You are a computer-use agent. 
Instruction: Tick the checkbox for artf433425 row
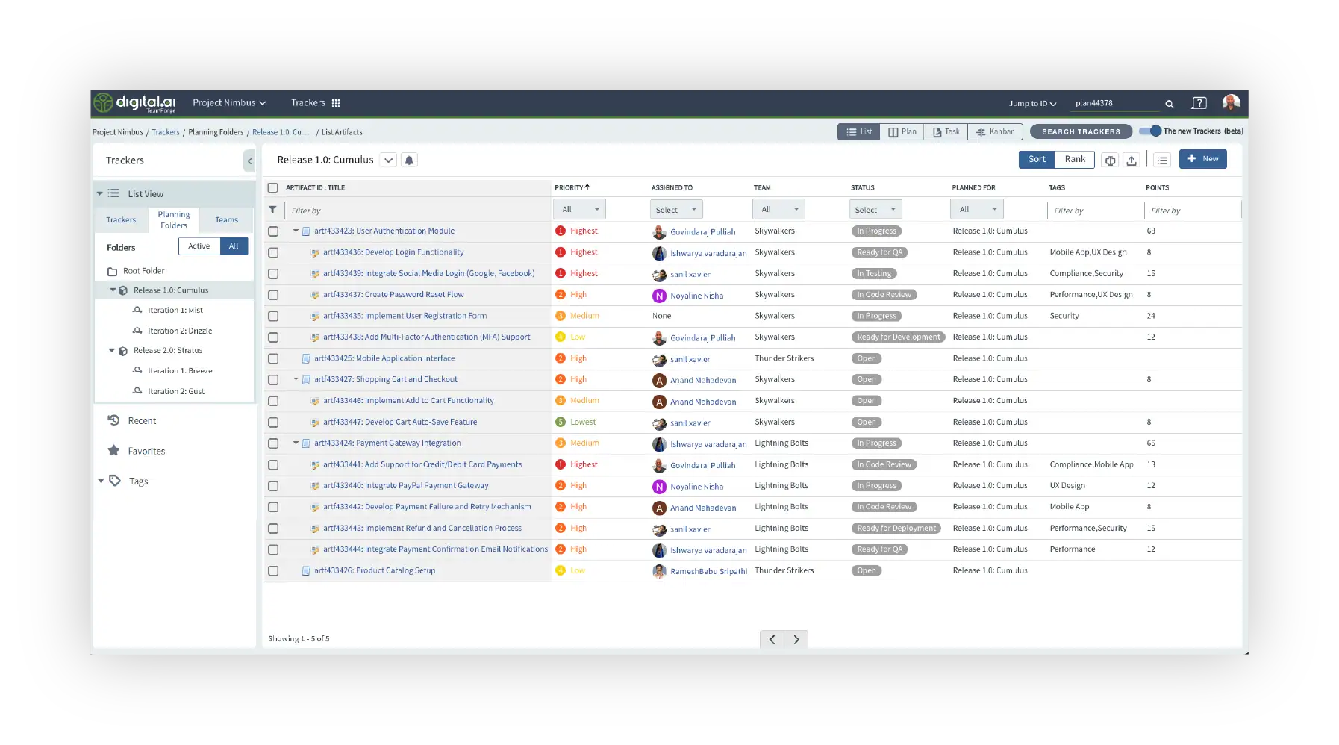[x=273, y=358]
